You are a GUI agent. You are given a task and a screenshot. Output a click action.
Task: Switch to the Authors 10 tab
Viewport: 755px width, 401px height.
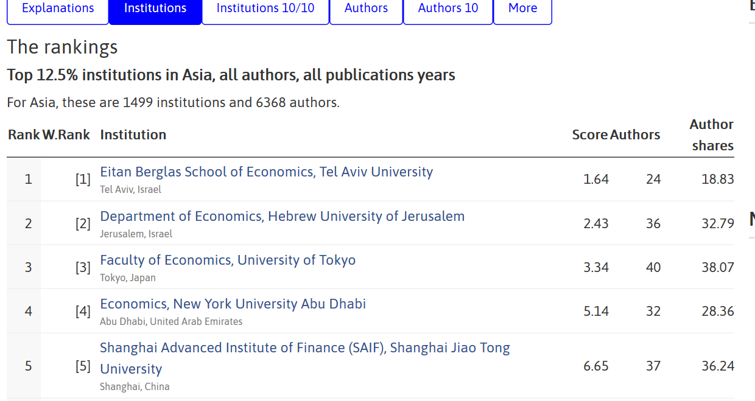click(x=448, y=9)
